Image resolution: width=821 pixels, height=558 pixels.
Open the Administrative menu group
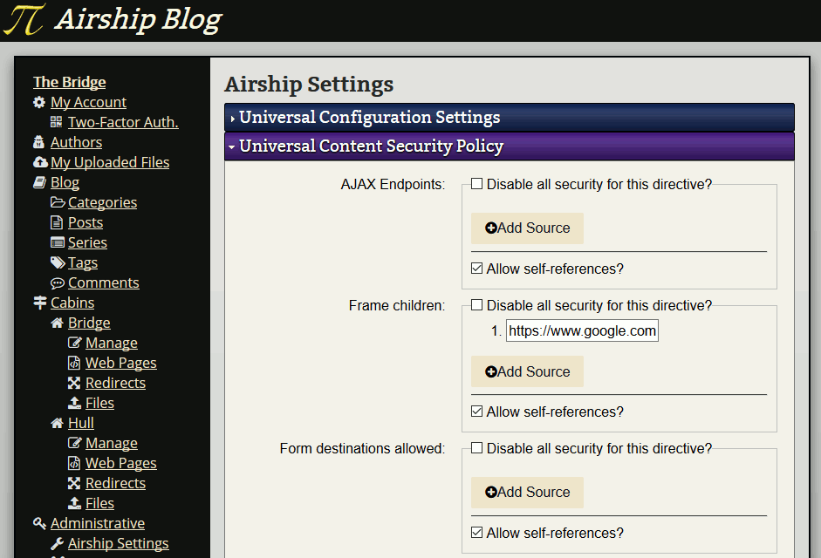[98, 523]
